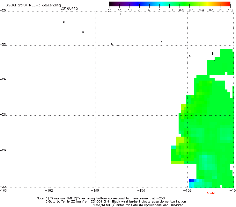
Task: Click the title 'ASCAT 25KM MLE-3 descending'
Action: (x=33, y=5)
